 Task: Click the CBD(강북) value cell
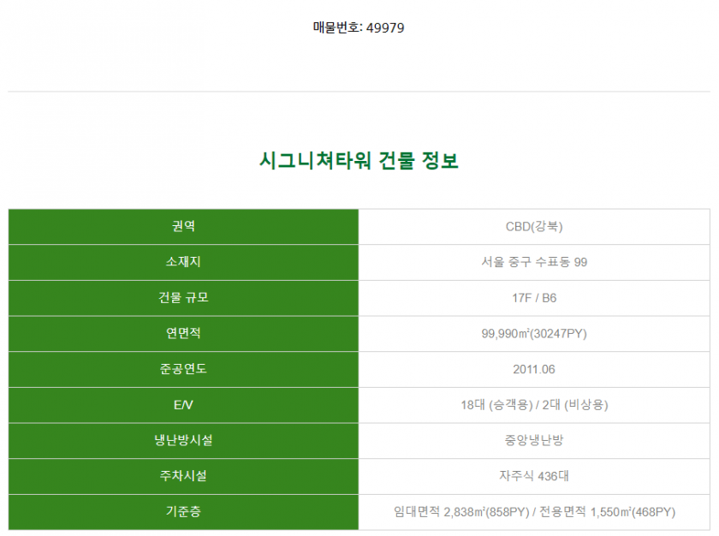point(534,227)
